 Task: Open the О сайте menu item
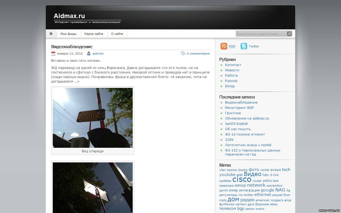click(x=117, y=34)
